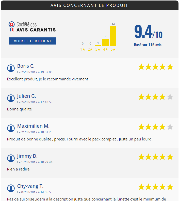The height and width of the screenshot is (201, 179).
Task: Click Chy-vang T.'s star rating
Action: click(156, 187)
